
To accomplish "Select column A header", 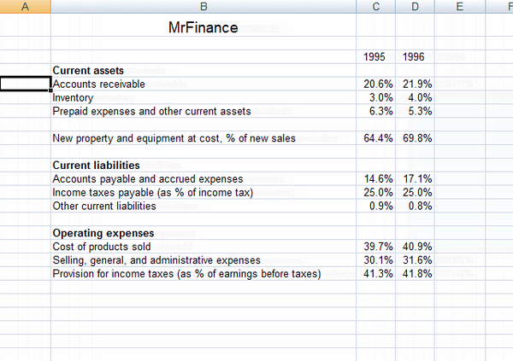I will pyautogui.click(x=25, y=7).
